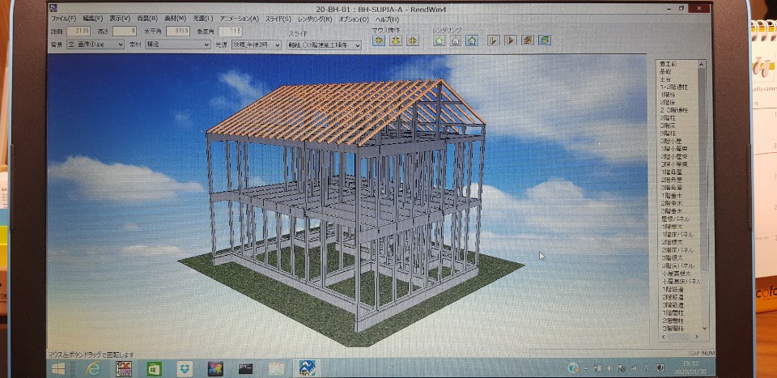
Task: Open the アニメーション(A) menu
Action: click(240, 19)
